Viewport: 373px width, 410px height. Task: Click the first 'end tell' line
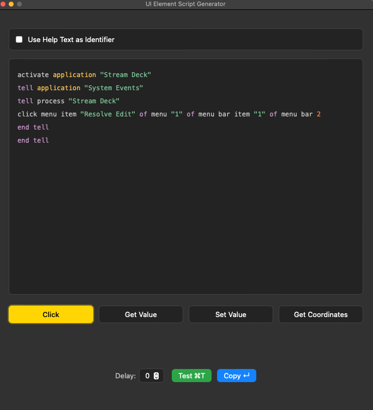click(33, 127)
